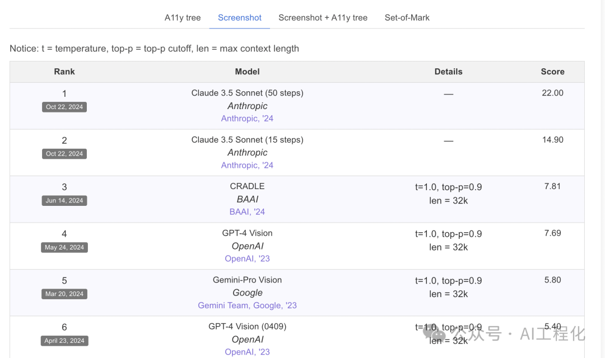Click the Details column header
This screenshot has width=605, height=358.
pos(448,72)
